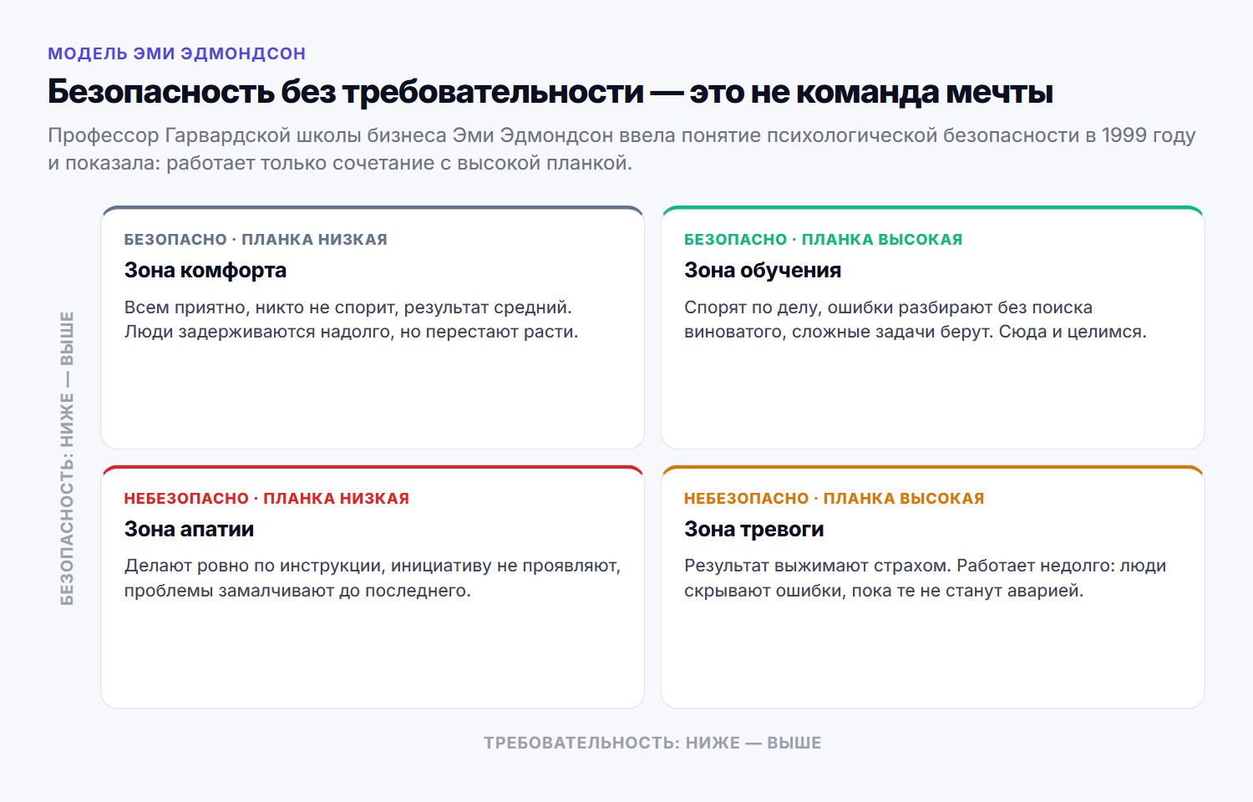Click the label 'Небезопасно · Планка низкая'

[266, 499]
